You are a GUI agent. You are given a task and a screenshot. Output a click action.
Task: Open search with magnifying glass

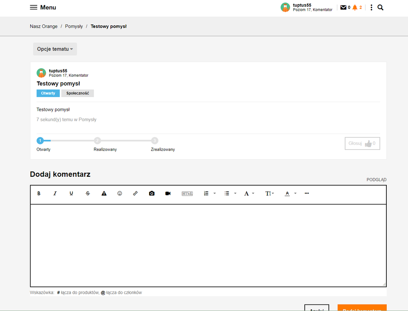pyautogui.click(x=380, y=7)
